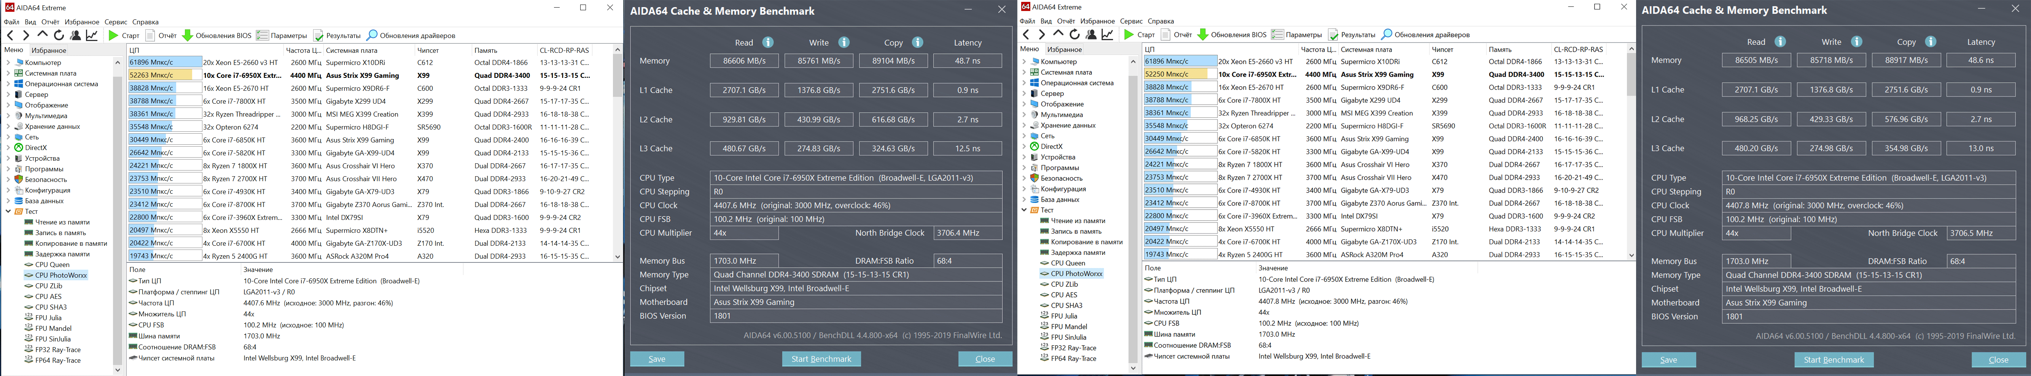Collapse the Тест node in right AIDA64 tree
Screen dimensions: 2031x376
point(1023,210)
